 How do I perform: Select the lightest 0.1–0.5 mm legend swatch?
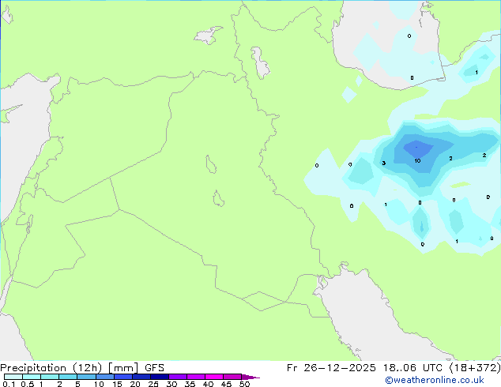coord(13,377)
